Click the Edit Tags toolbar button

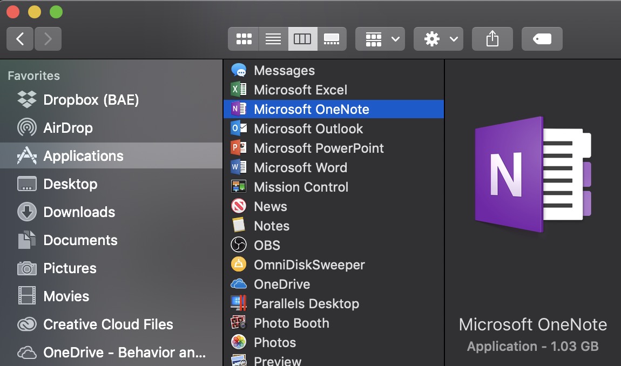click(542, 39)
